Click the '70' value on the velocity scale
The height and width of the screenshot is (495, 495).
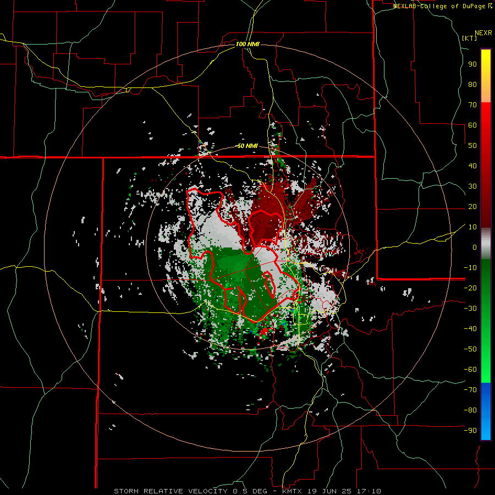pyautogui.click(x=472, y=105)
